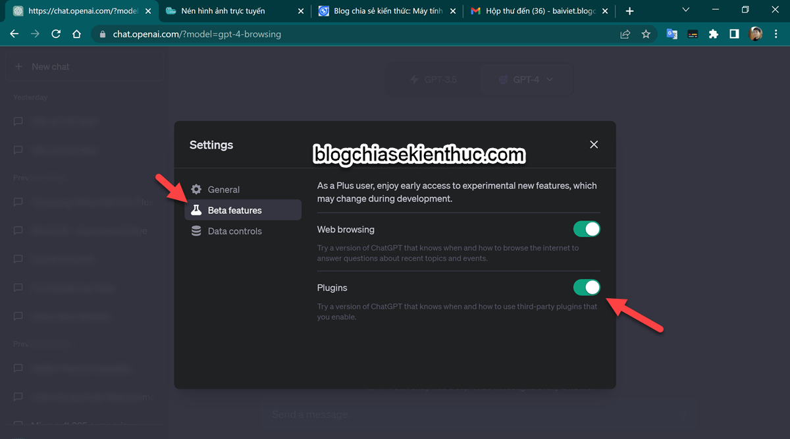
Task: Click the dark extension icon beside Google Translate
Action: (693, 34)
